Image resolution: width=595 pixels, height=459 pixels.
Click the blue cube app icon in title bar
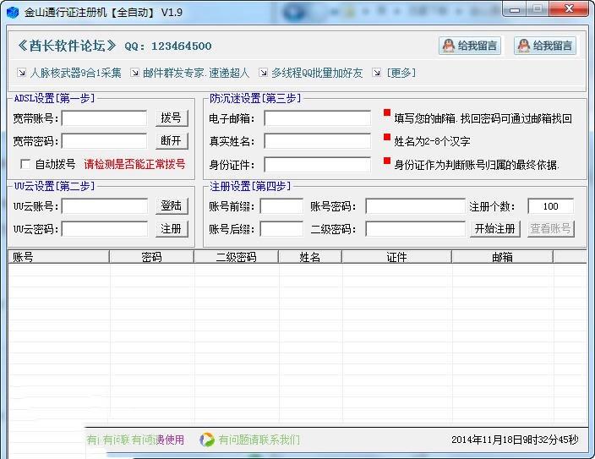coord(13,12)
